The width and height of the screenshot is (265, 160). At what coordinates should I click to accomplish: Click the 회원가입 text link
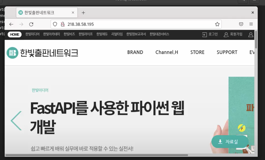tap(236, 34)
